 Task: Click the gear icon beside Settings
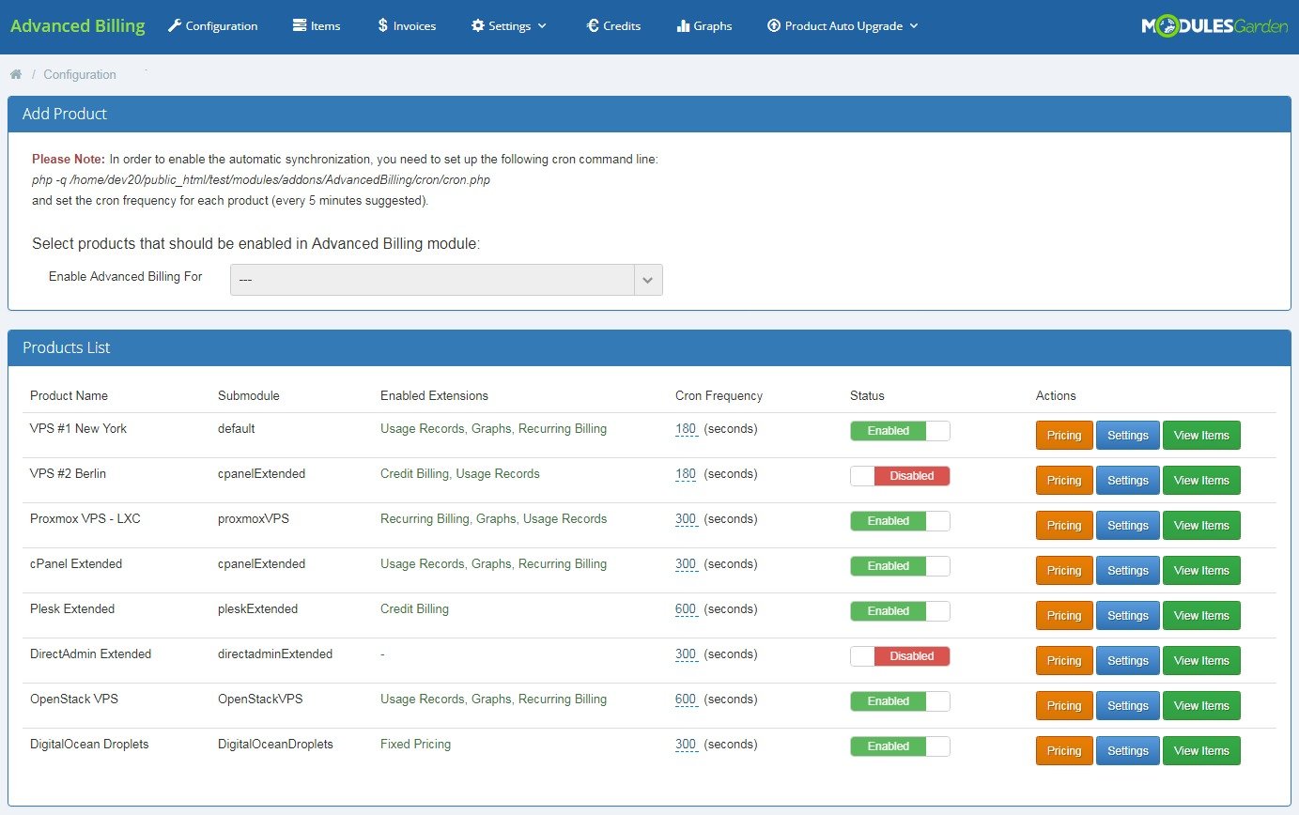click(478, 25)
